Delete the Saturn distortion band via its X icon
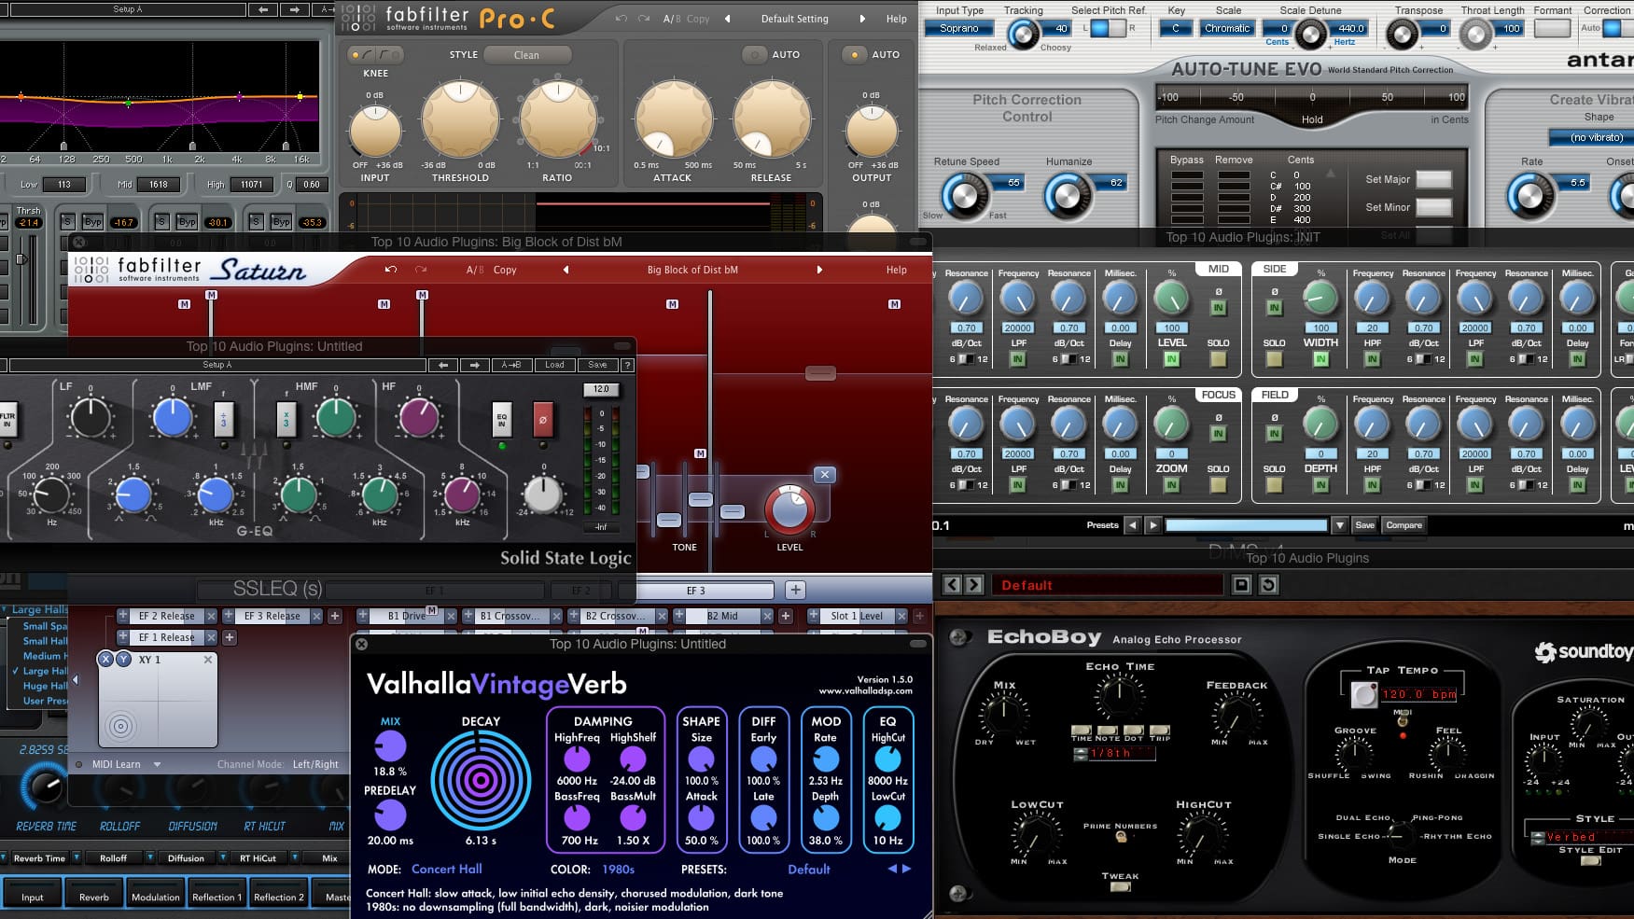 [825, 474]
